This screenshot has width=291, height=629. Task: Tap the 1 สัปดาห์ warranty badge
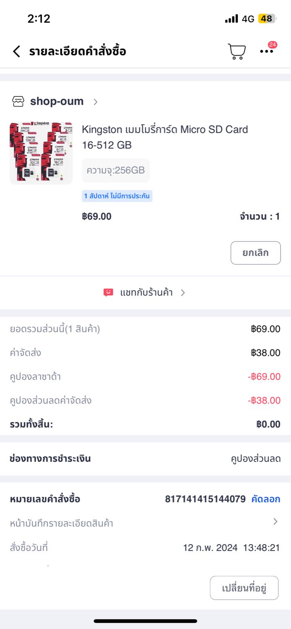pyautogui.click(x=117, y=196)
